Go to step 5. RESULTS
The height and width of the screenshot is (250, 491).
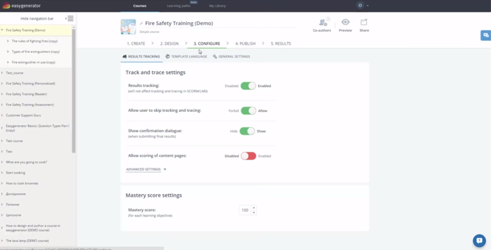(281, 44)
